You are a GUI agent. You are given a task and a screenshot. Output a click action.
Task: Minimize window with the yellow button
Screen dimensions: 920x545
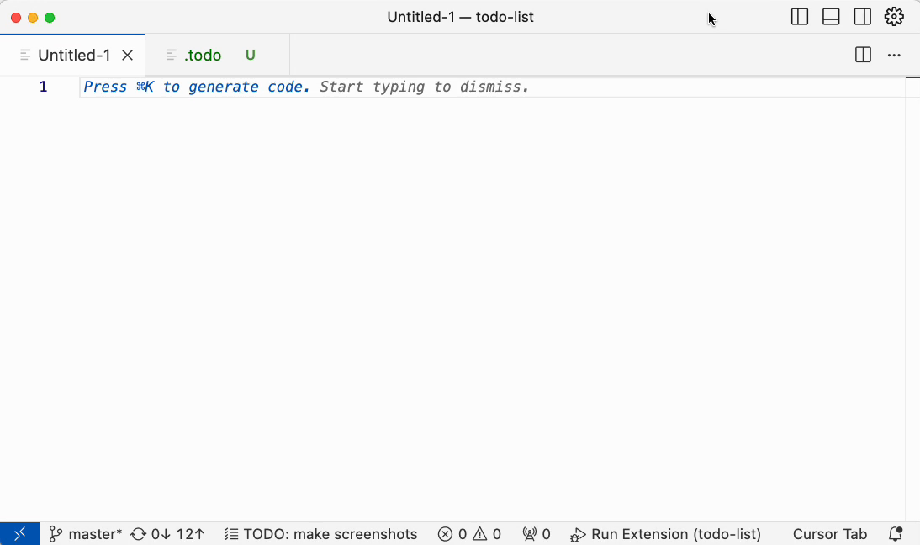pos(33,18)
